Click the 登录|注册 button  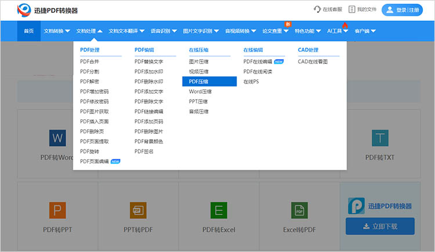click(x=402, y=10)
